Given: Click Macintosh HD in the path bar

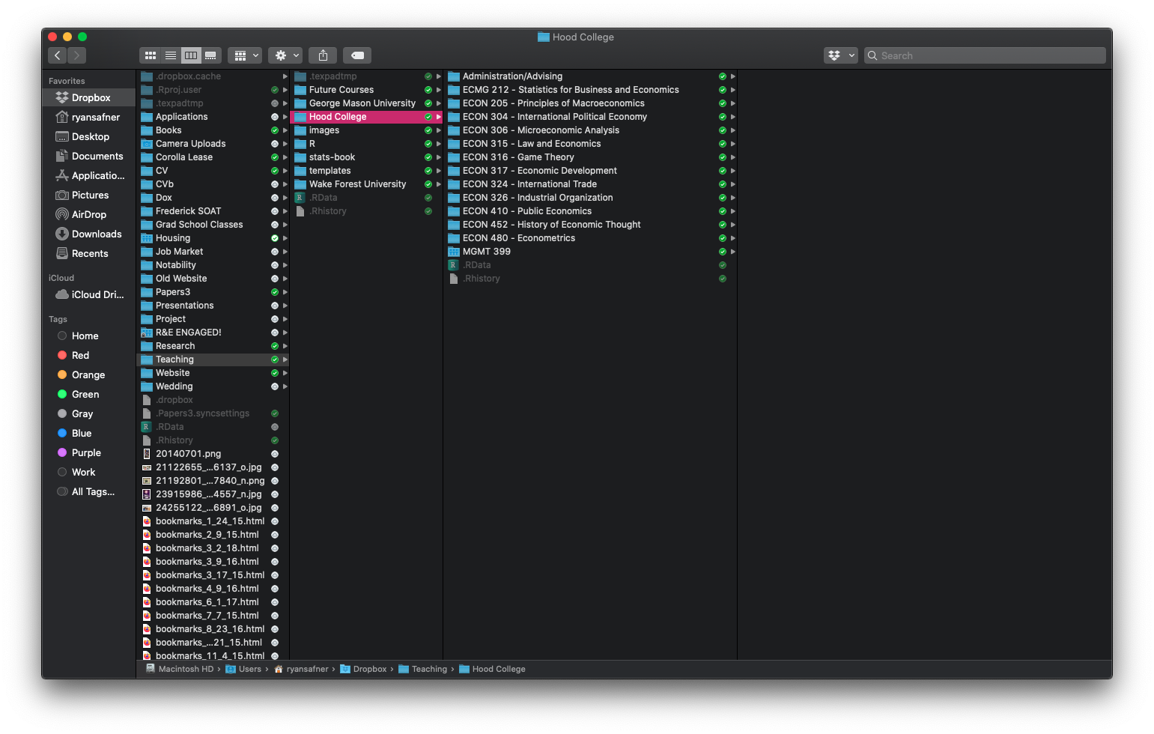Looking at the screenshot, I should pos(185,669).
